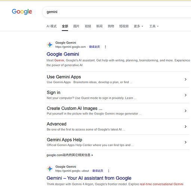Open the Sign in sitelink
Viewport: 191px width, 186px height.
tap(53, 92)
